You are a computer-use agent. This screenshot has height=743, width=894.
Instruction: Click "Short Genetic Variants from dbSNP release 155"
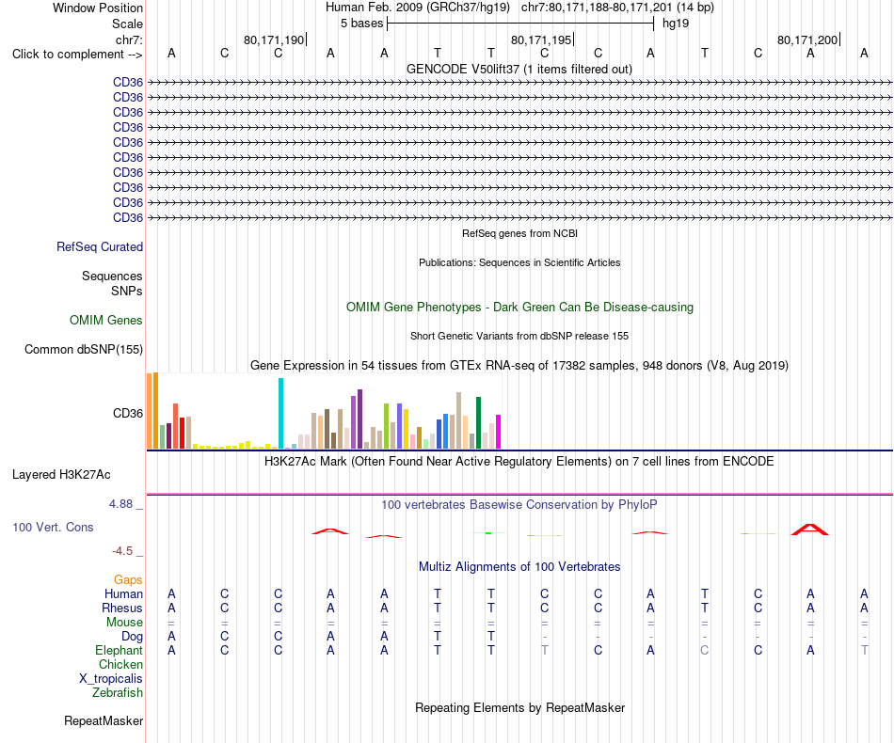519,336
